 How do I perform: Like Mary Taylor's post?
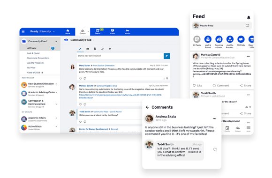80,79
